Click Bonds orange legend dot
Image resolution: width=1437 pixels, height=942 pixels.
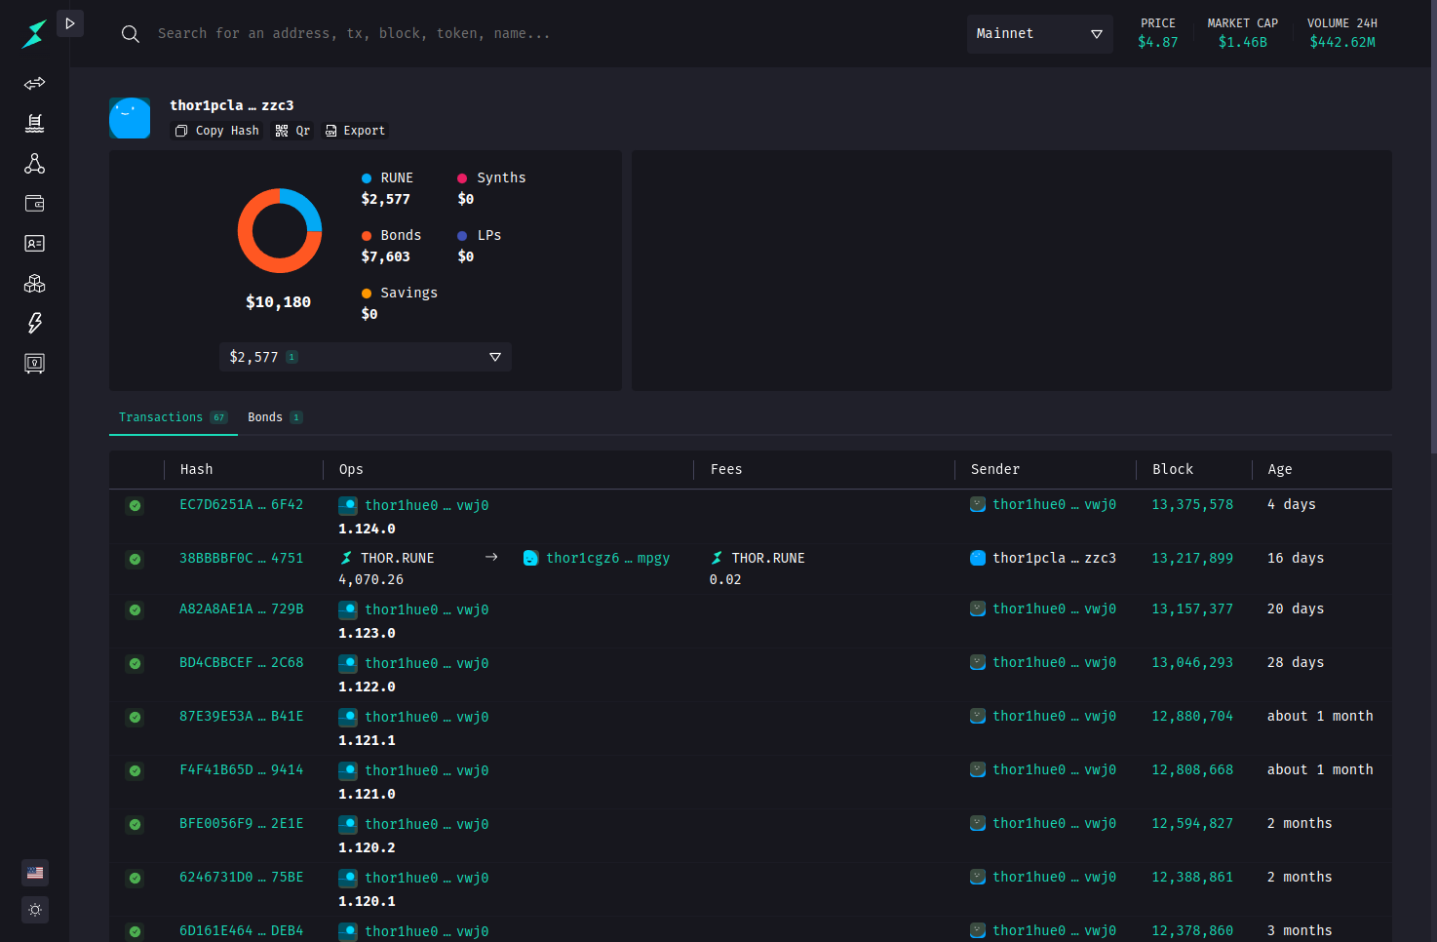[367, 236]
